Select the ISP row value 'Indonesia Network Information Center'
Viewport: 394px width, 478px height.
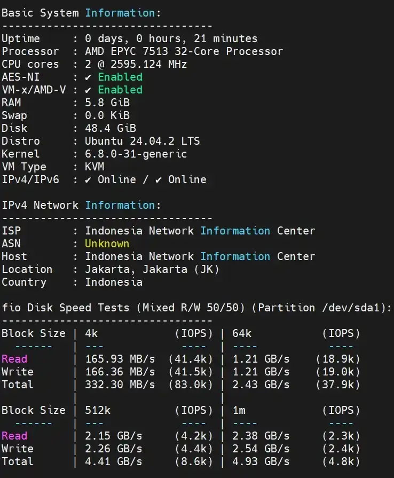point(200,231)
